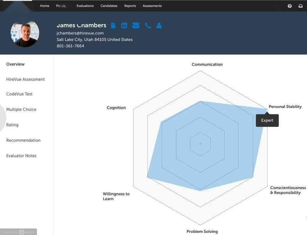307x235 pixels.
Task: Select the Overview sidebar section
Action: (x=15, y=64)
